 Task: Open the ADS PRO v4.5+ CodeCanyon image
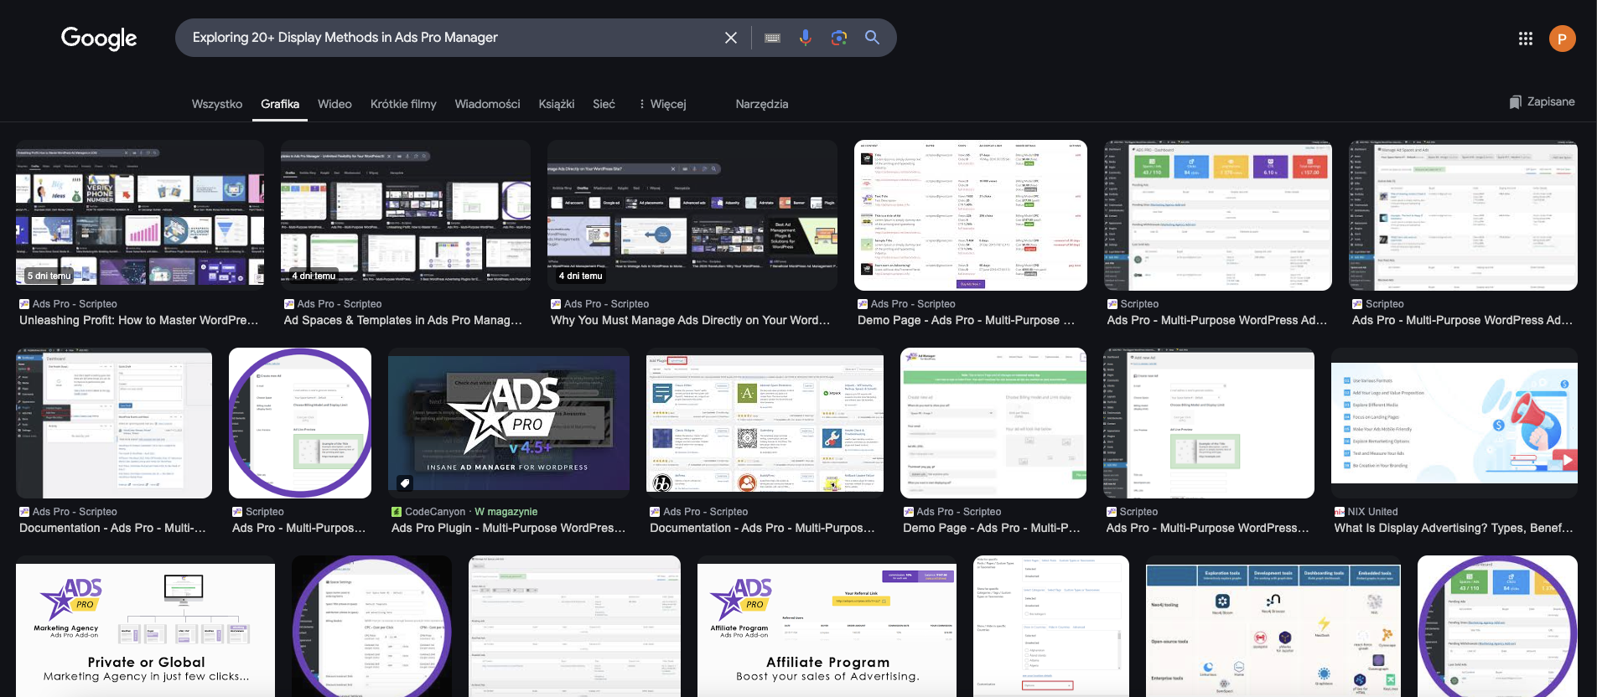click(509, 423)
